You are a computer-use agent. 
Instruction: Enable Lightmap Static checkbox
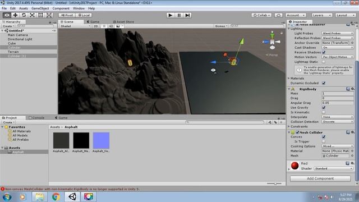coord(324,62)
